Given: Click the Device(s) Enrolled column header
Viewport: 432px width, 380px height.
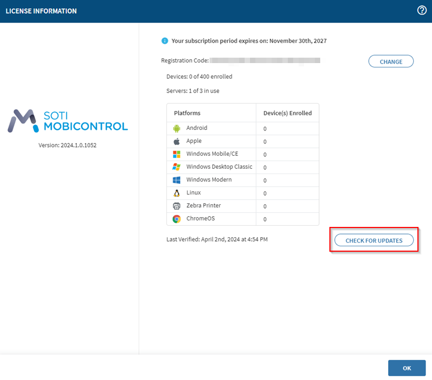Looking at the screenshot, I should point(287,113).
